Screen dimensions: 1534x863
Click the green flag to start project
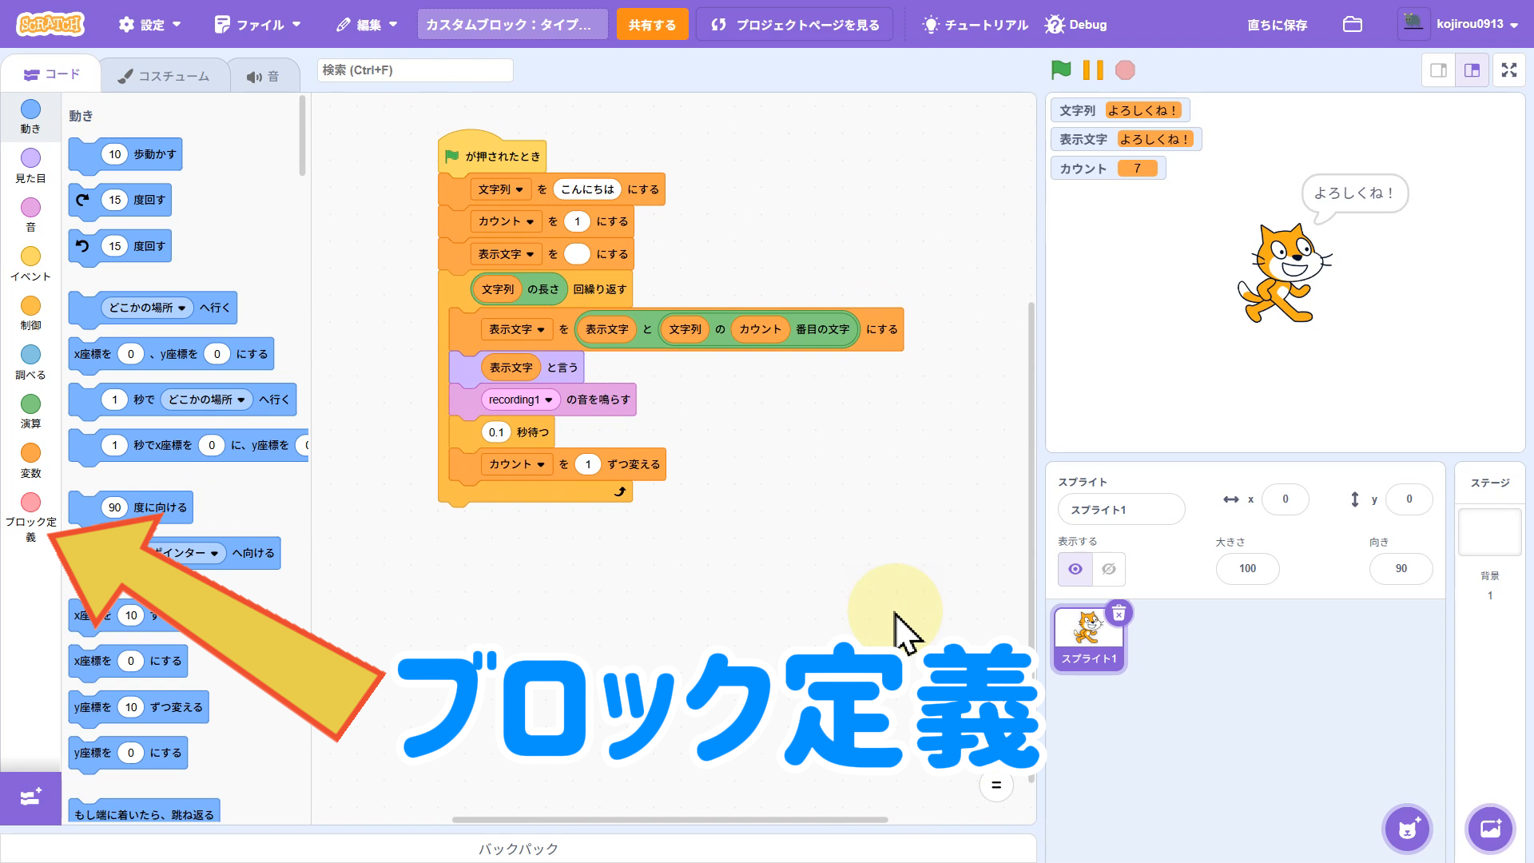tap(1061, 70)
